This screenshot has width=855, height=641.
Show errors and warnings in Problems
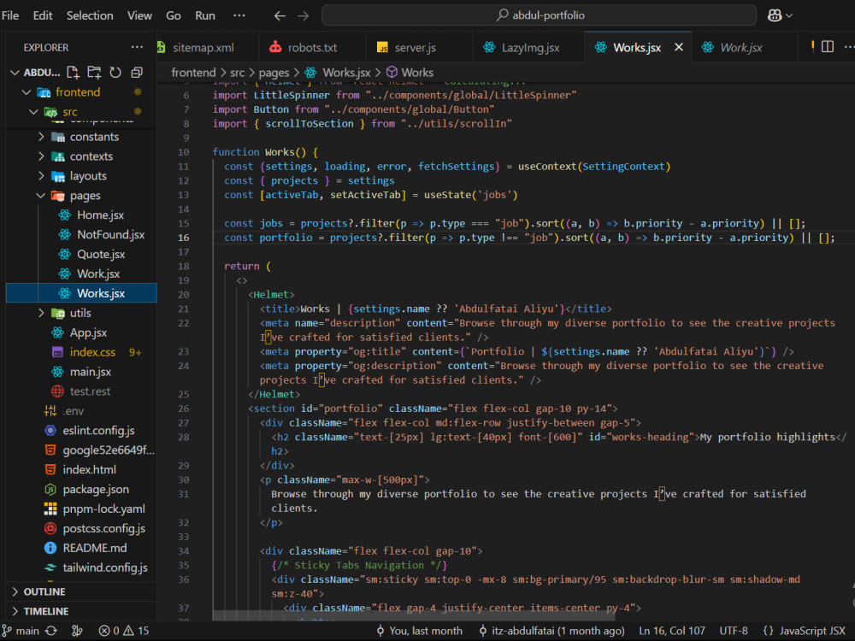(124, 631)
